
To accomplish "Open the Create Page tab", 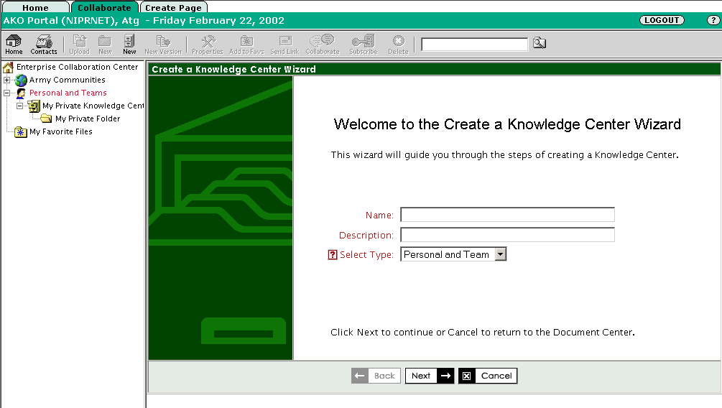I will 173,8.
